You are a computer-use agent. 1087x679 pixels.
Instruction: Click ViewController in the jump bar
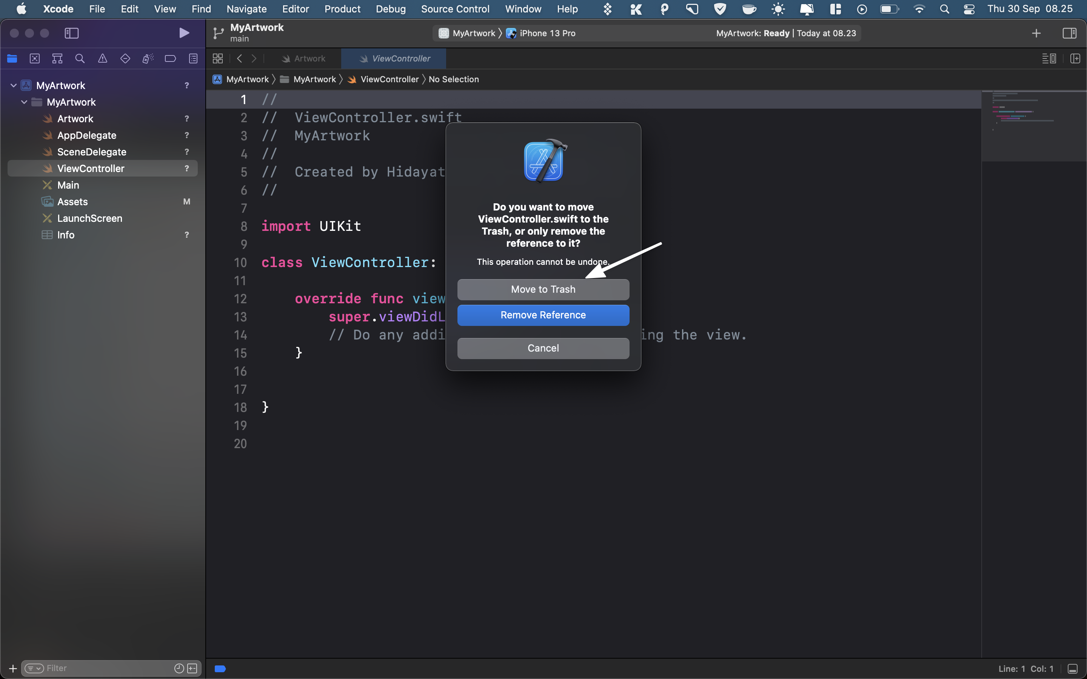[383, 80]
